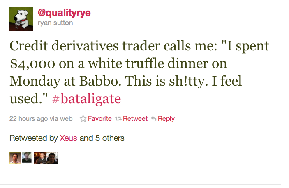Click the Favorite text link

point(100,119)
